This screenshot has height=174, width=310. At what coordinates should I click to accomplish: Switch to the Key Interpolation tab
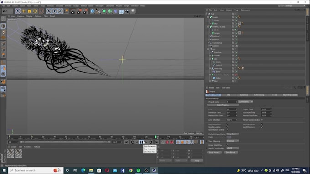290,95
